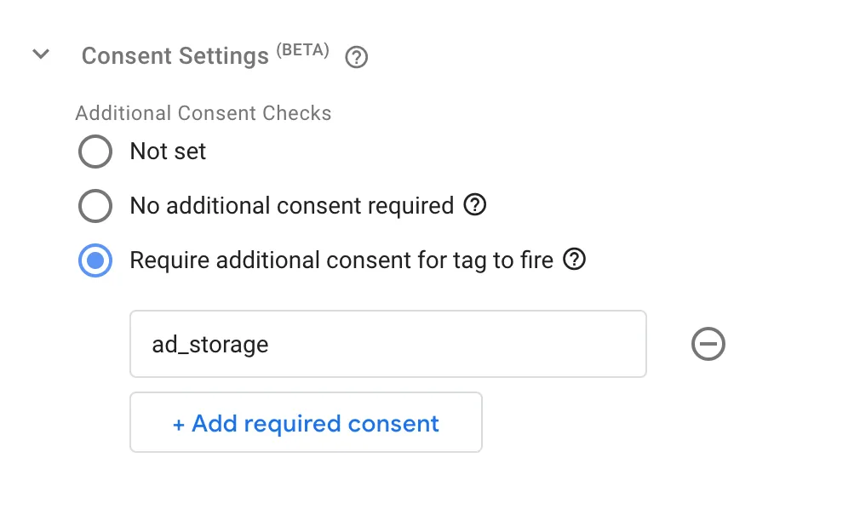Select the 'Not set' radio button
Screen dimensions: 860x509
pos(95,152)
